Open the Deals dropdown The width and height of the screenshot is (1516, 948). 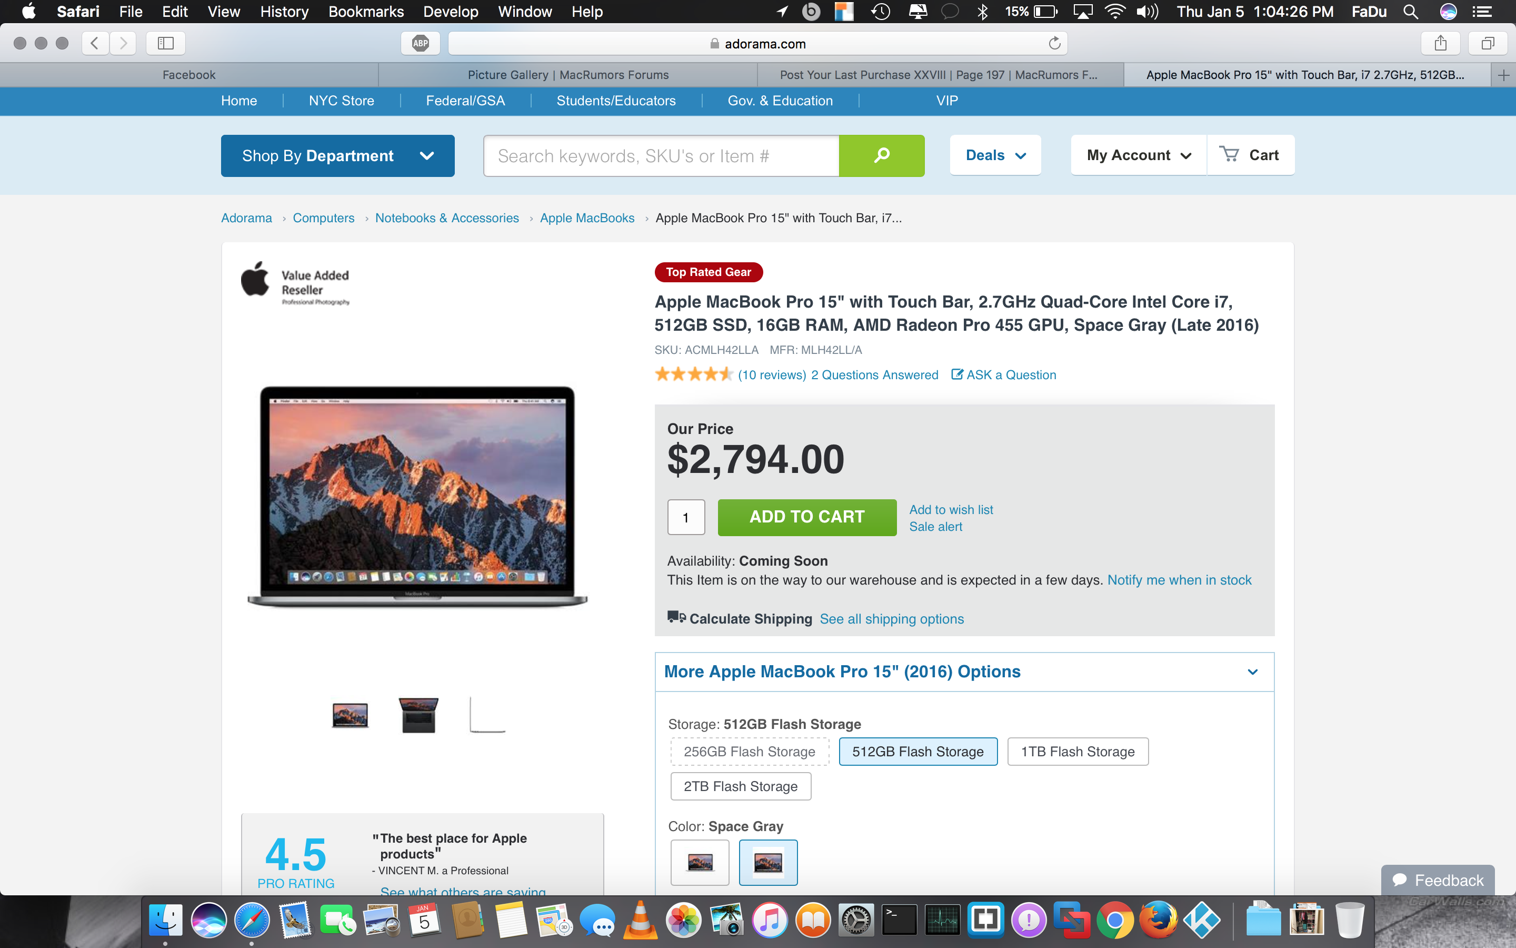(x=995, y=155)
